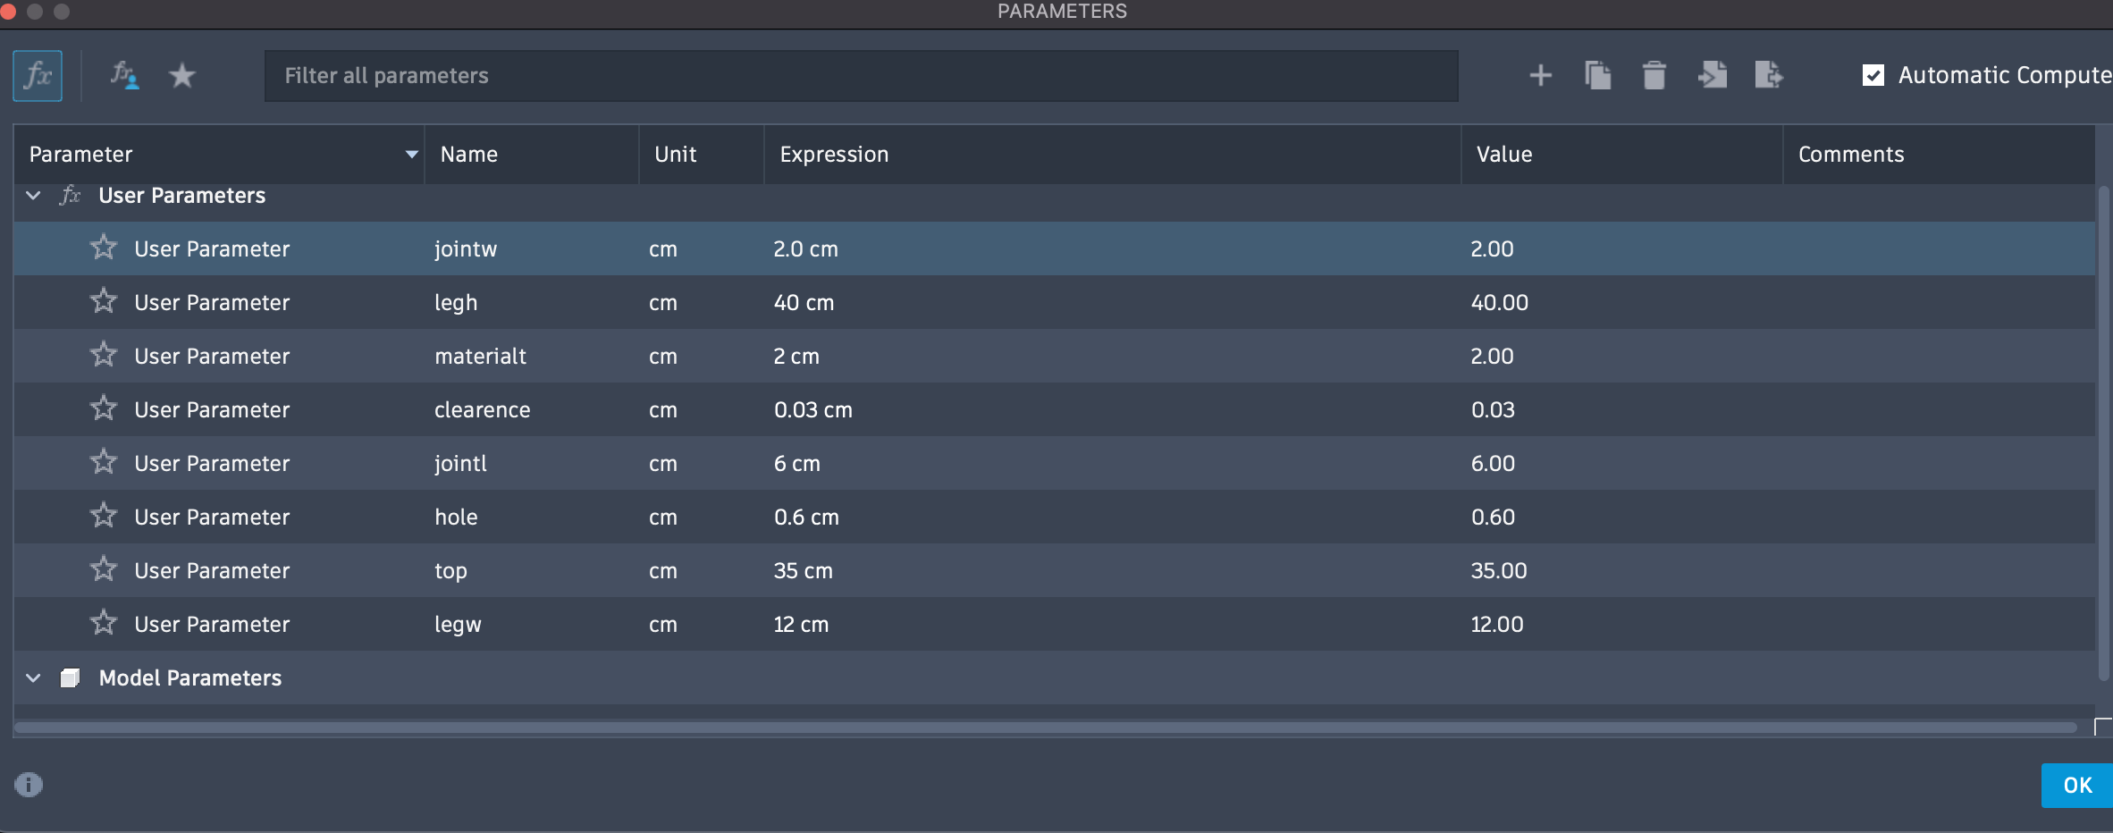
Task: Click the copy parameter icon
Action: [1597, 75]
